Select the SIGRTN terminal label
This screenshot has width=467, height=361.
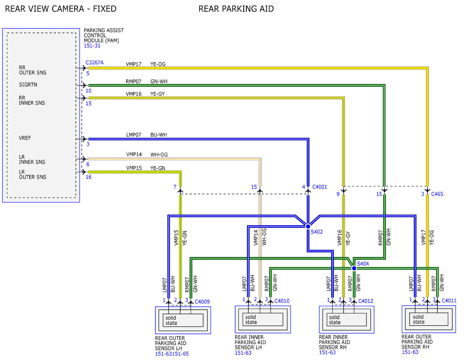click(x=28, y=85)
